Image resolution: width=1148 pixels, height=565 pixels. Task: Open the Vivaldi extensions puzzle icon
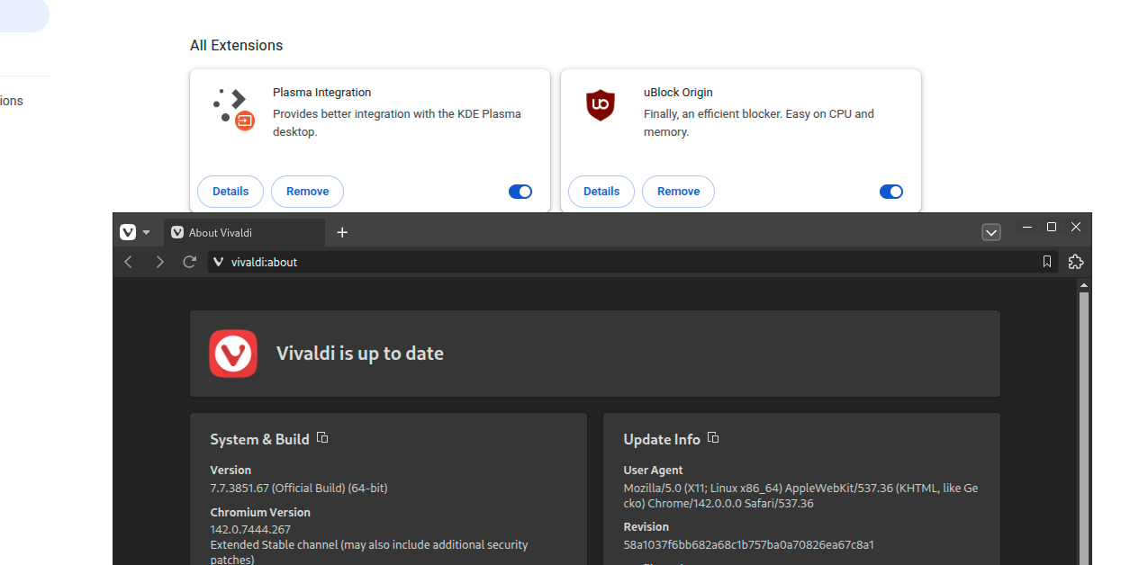[1075, 262]
